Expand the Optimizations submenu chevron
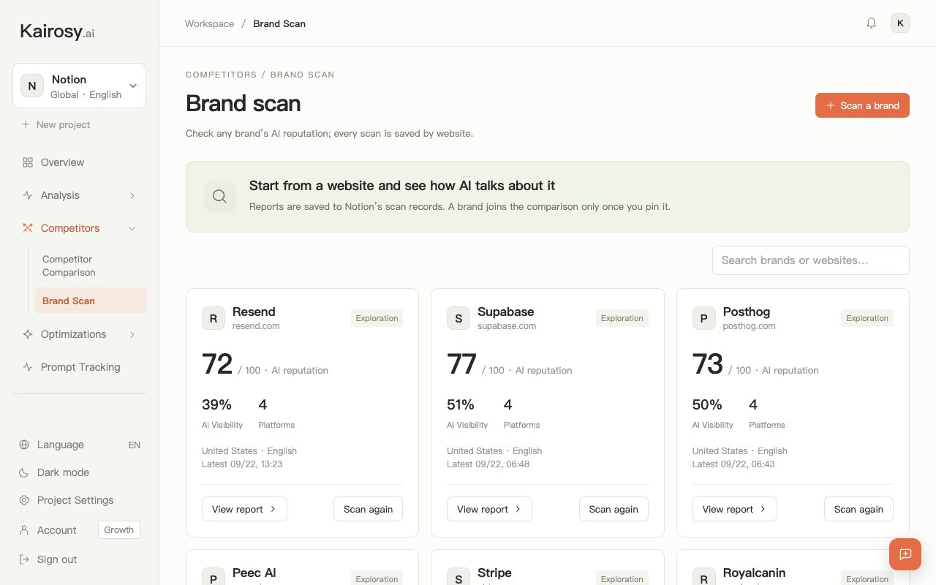936x585 pixels. 132,334
